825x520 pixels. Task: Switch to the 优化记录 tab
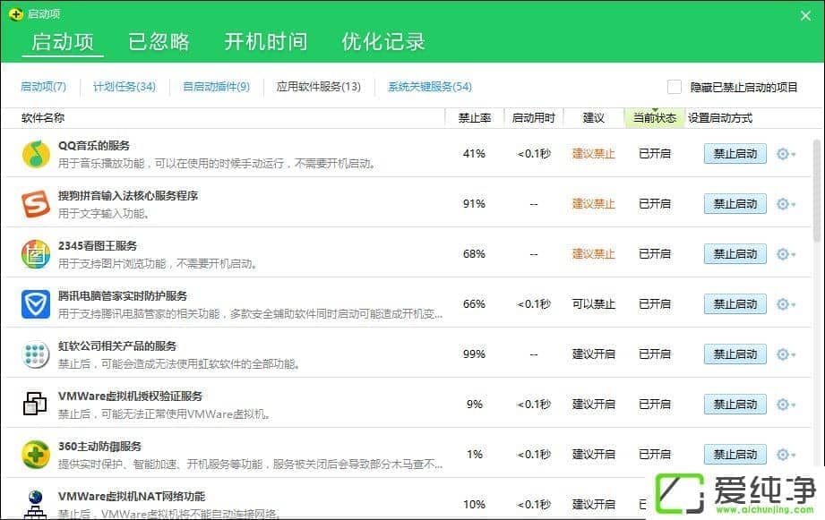point(383,41)
